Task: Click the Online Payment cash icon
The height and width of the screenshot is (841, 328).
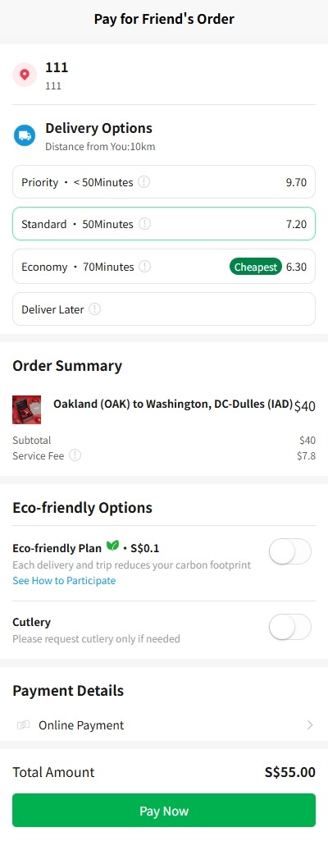Action: tap(23, 725)
